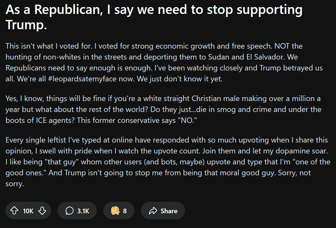
Task: Click the awards count number 8
Action: click(125, 211)
